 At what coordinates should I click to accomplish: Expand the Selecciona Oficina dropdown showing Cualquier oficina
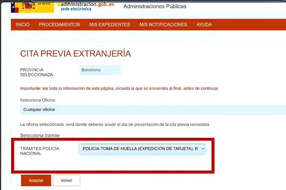[x=153, y=110]
